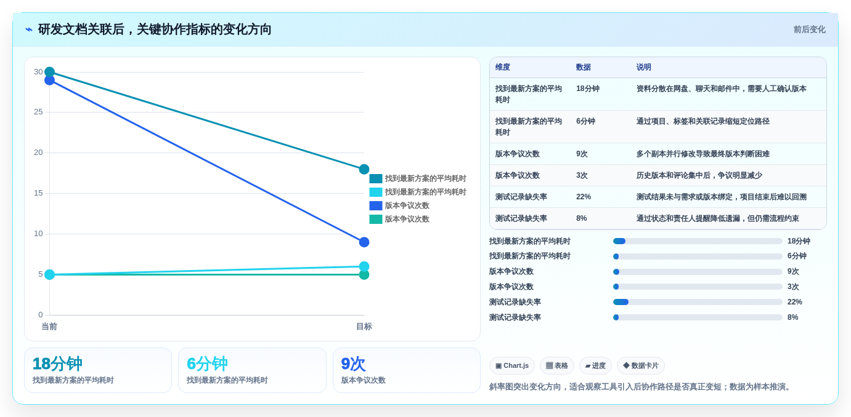Click the cyan legend swatch for 找到最新方案的平均耗时

(x=376, y=192)
